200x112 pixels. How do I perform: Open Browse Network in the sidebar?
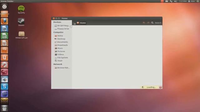(62, 68)
